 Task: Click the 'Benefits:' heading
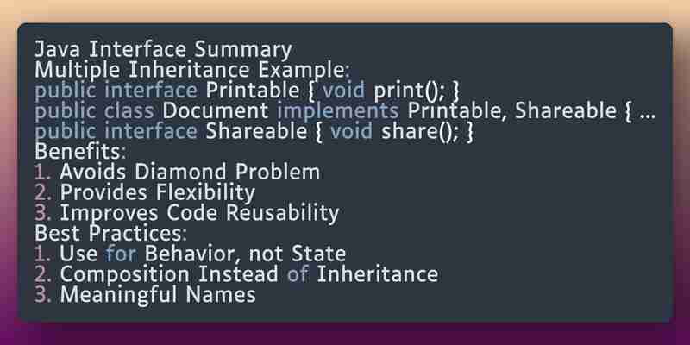coord(80,152)
